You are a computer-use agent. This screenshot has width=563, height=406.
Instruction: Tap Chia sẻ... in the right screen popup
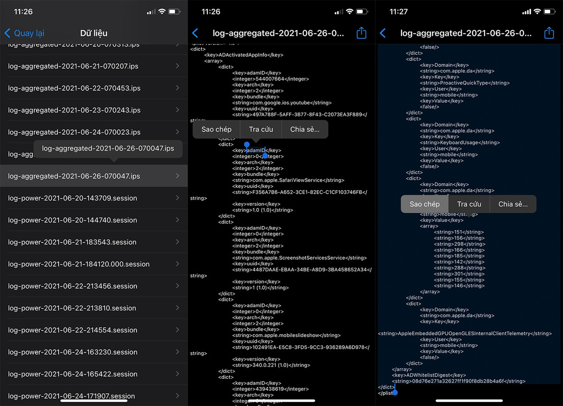tap(513, 204)
